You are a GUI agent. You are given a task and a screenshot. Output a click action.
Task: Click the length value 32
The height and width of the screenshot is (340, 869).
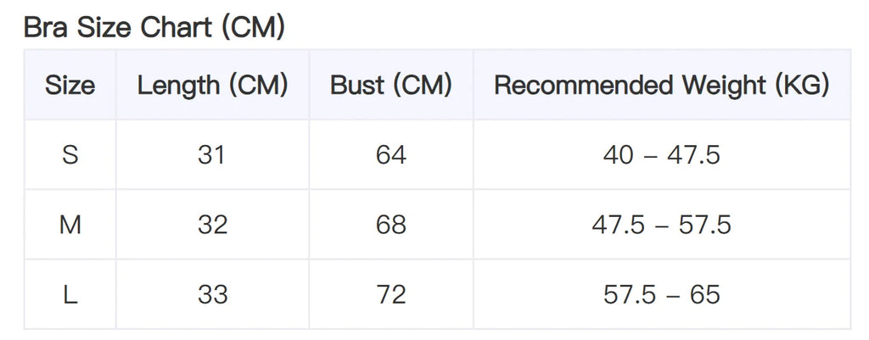tap(212, 225)
